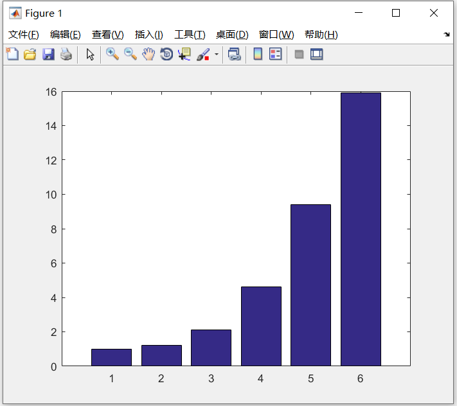Click the y-axis tick label 10
The height and width of the screenshot is (406, 457).
tap(51, 195)
